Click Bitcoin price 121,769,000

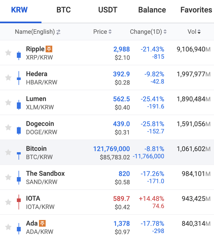coord(111,149)
